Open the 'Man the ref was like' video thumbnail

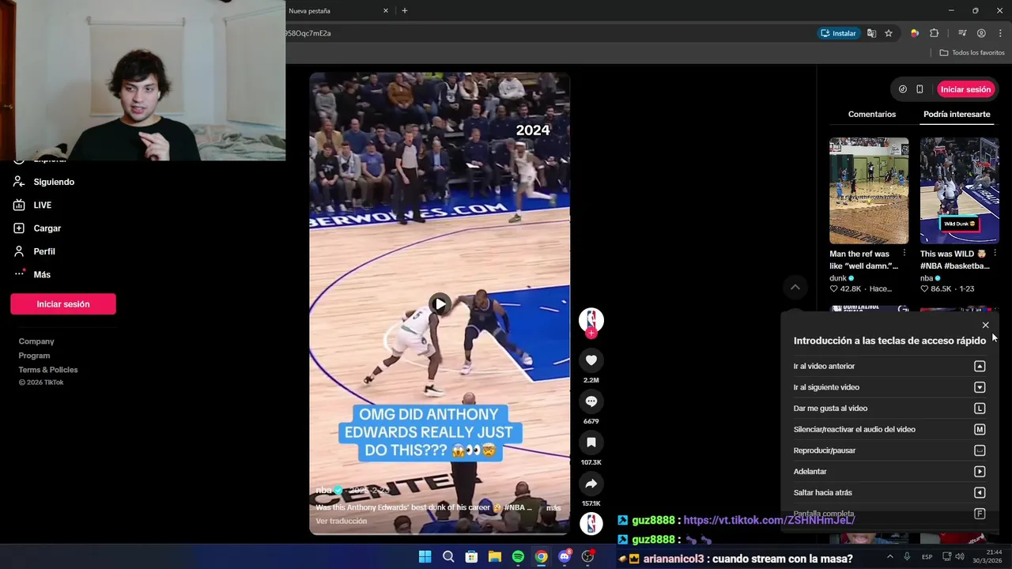869,190
